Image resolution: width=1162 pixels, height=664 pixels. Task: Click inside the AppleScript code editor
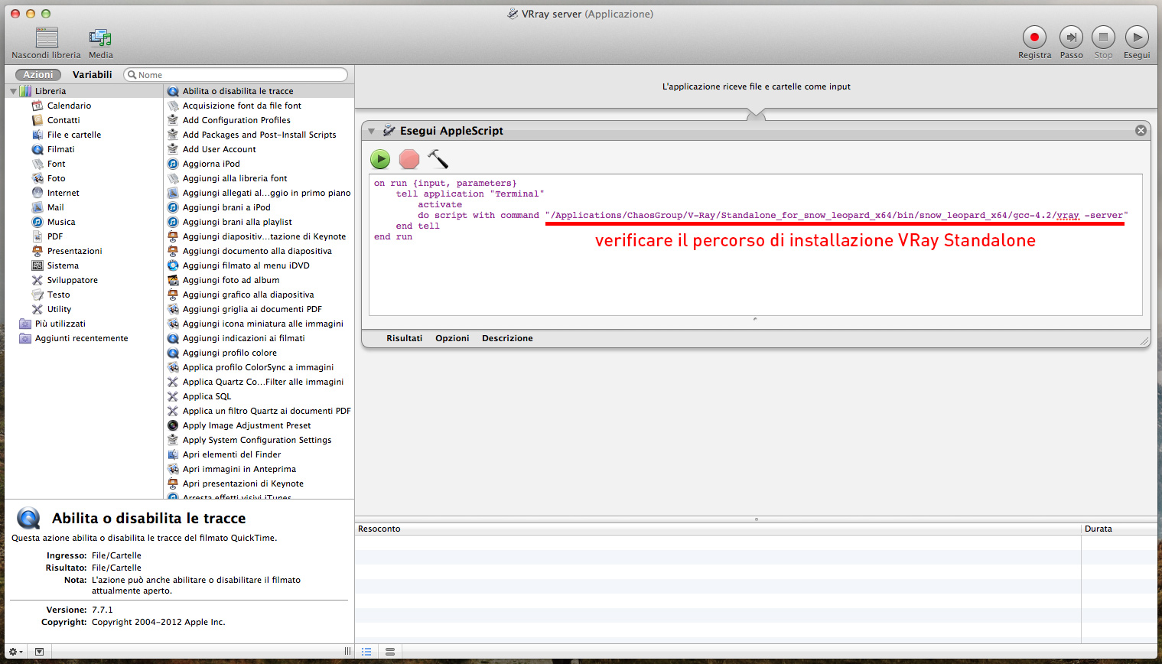[x=756, y=245]
